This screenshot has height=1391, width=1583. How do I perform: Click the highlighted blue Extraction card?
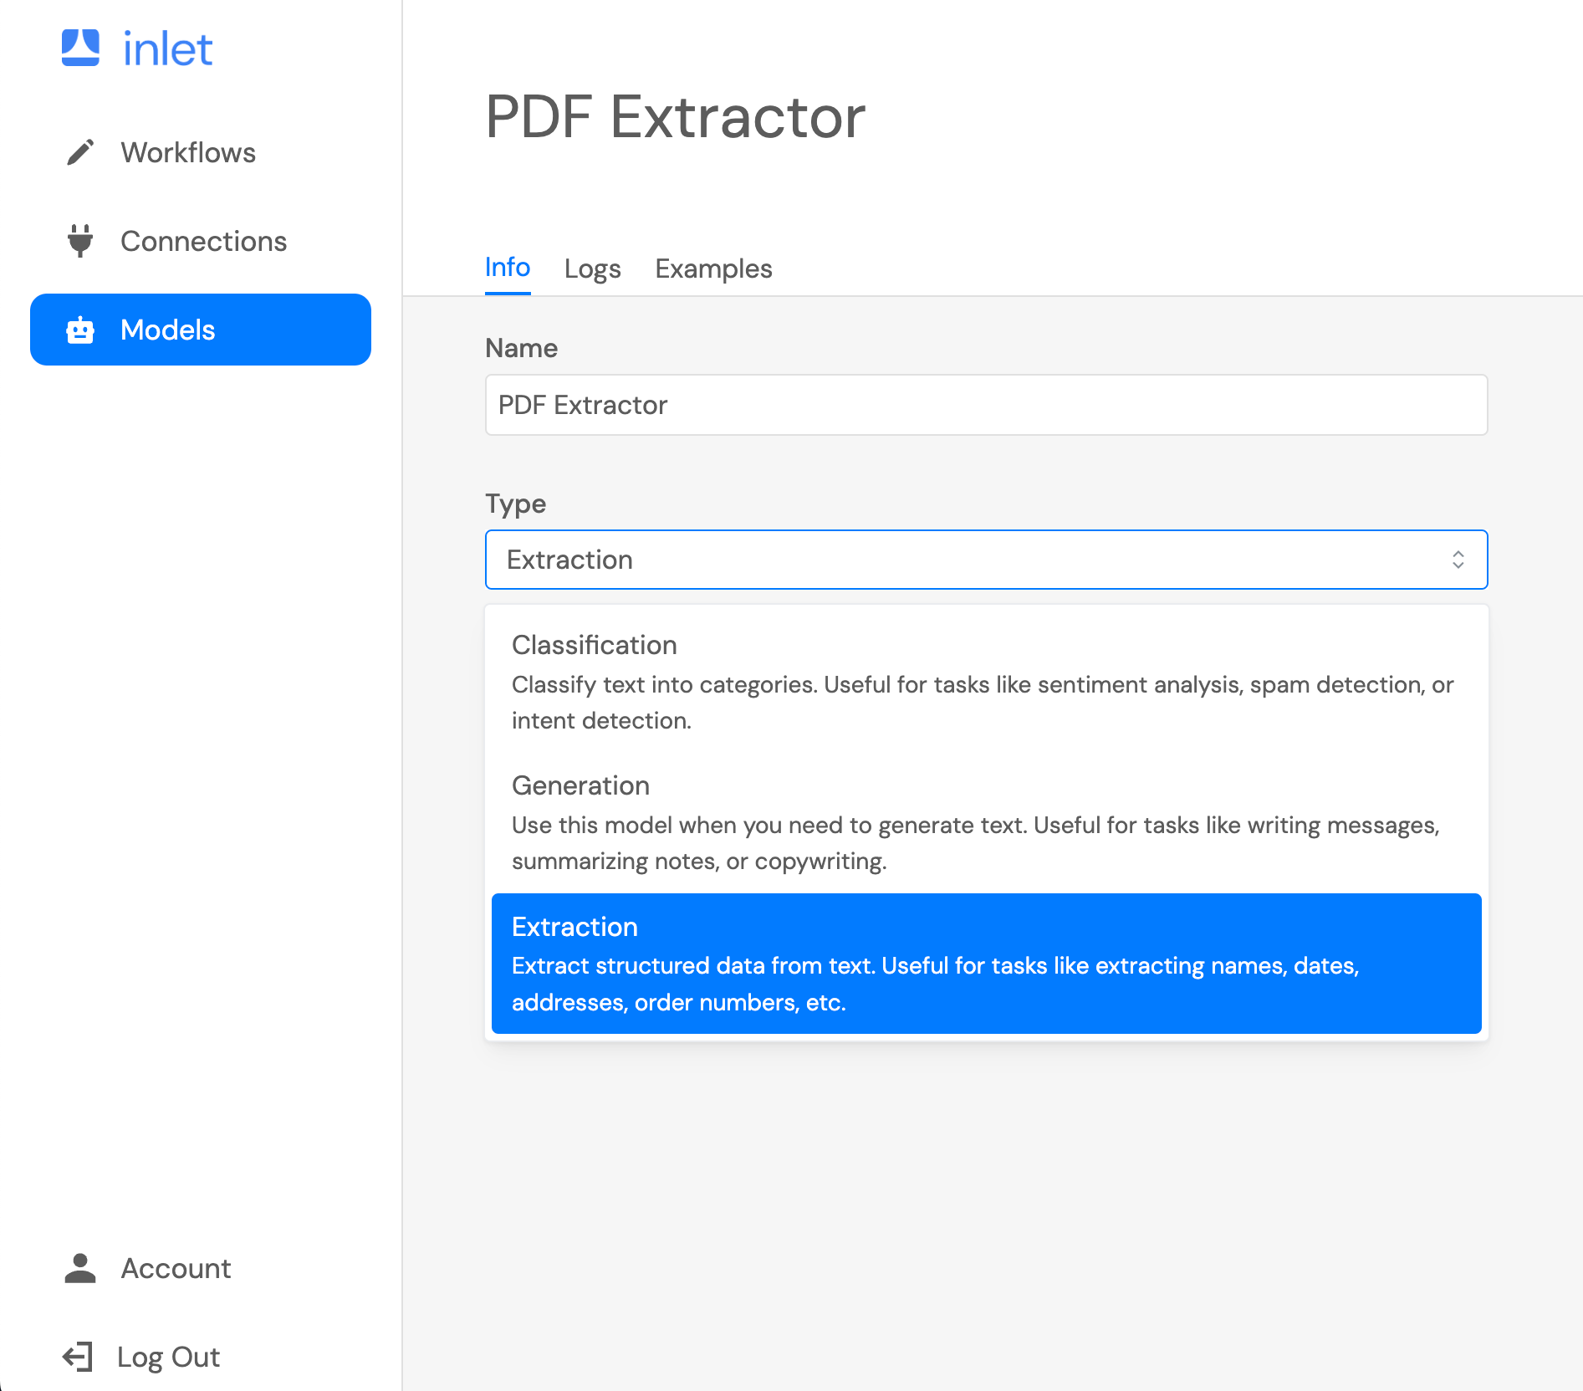click(985, 964)
